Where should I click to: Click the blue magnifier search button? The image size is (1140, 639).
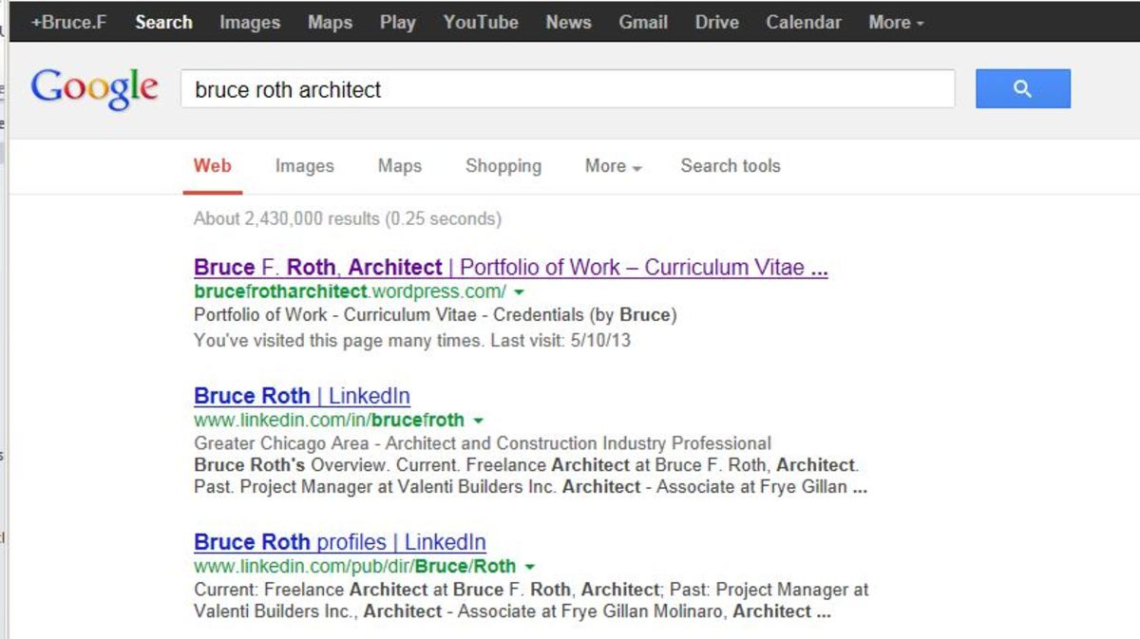click(x=1022, y=88)
